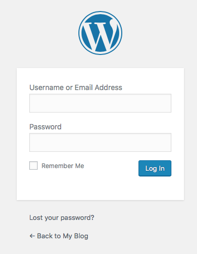
Task: Click the Log In button
Action: pyautogui.click(x=155, y=168)
